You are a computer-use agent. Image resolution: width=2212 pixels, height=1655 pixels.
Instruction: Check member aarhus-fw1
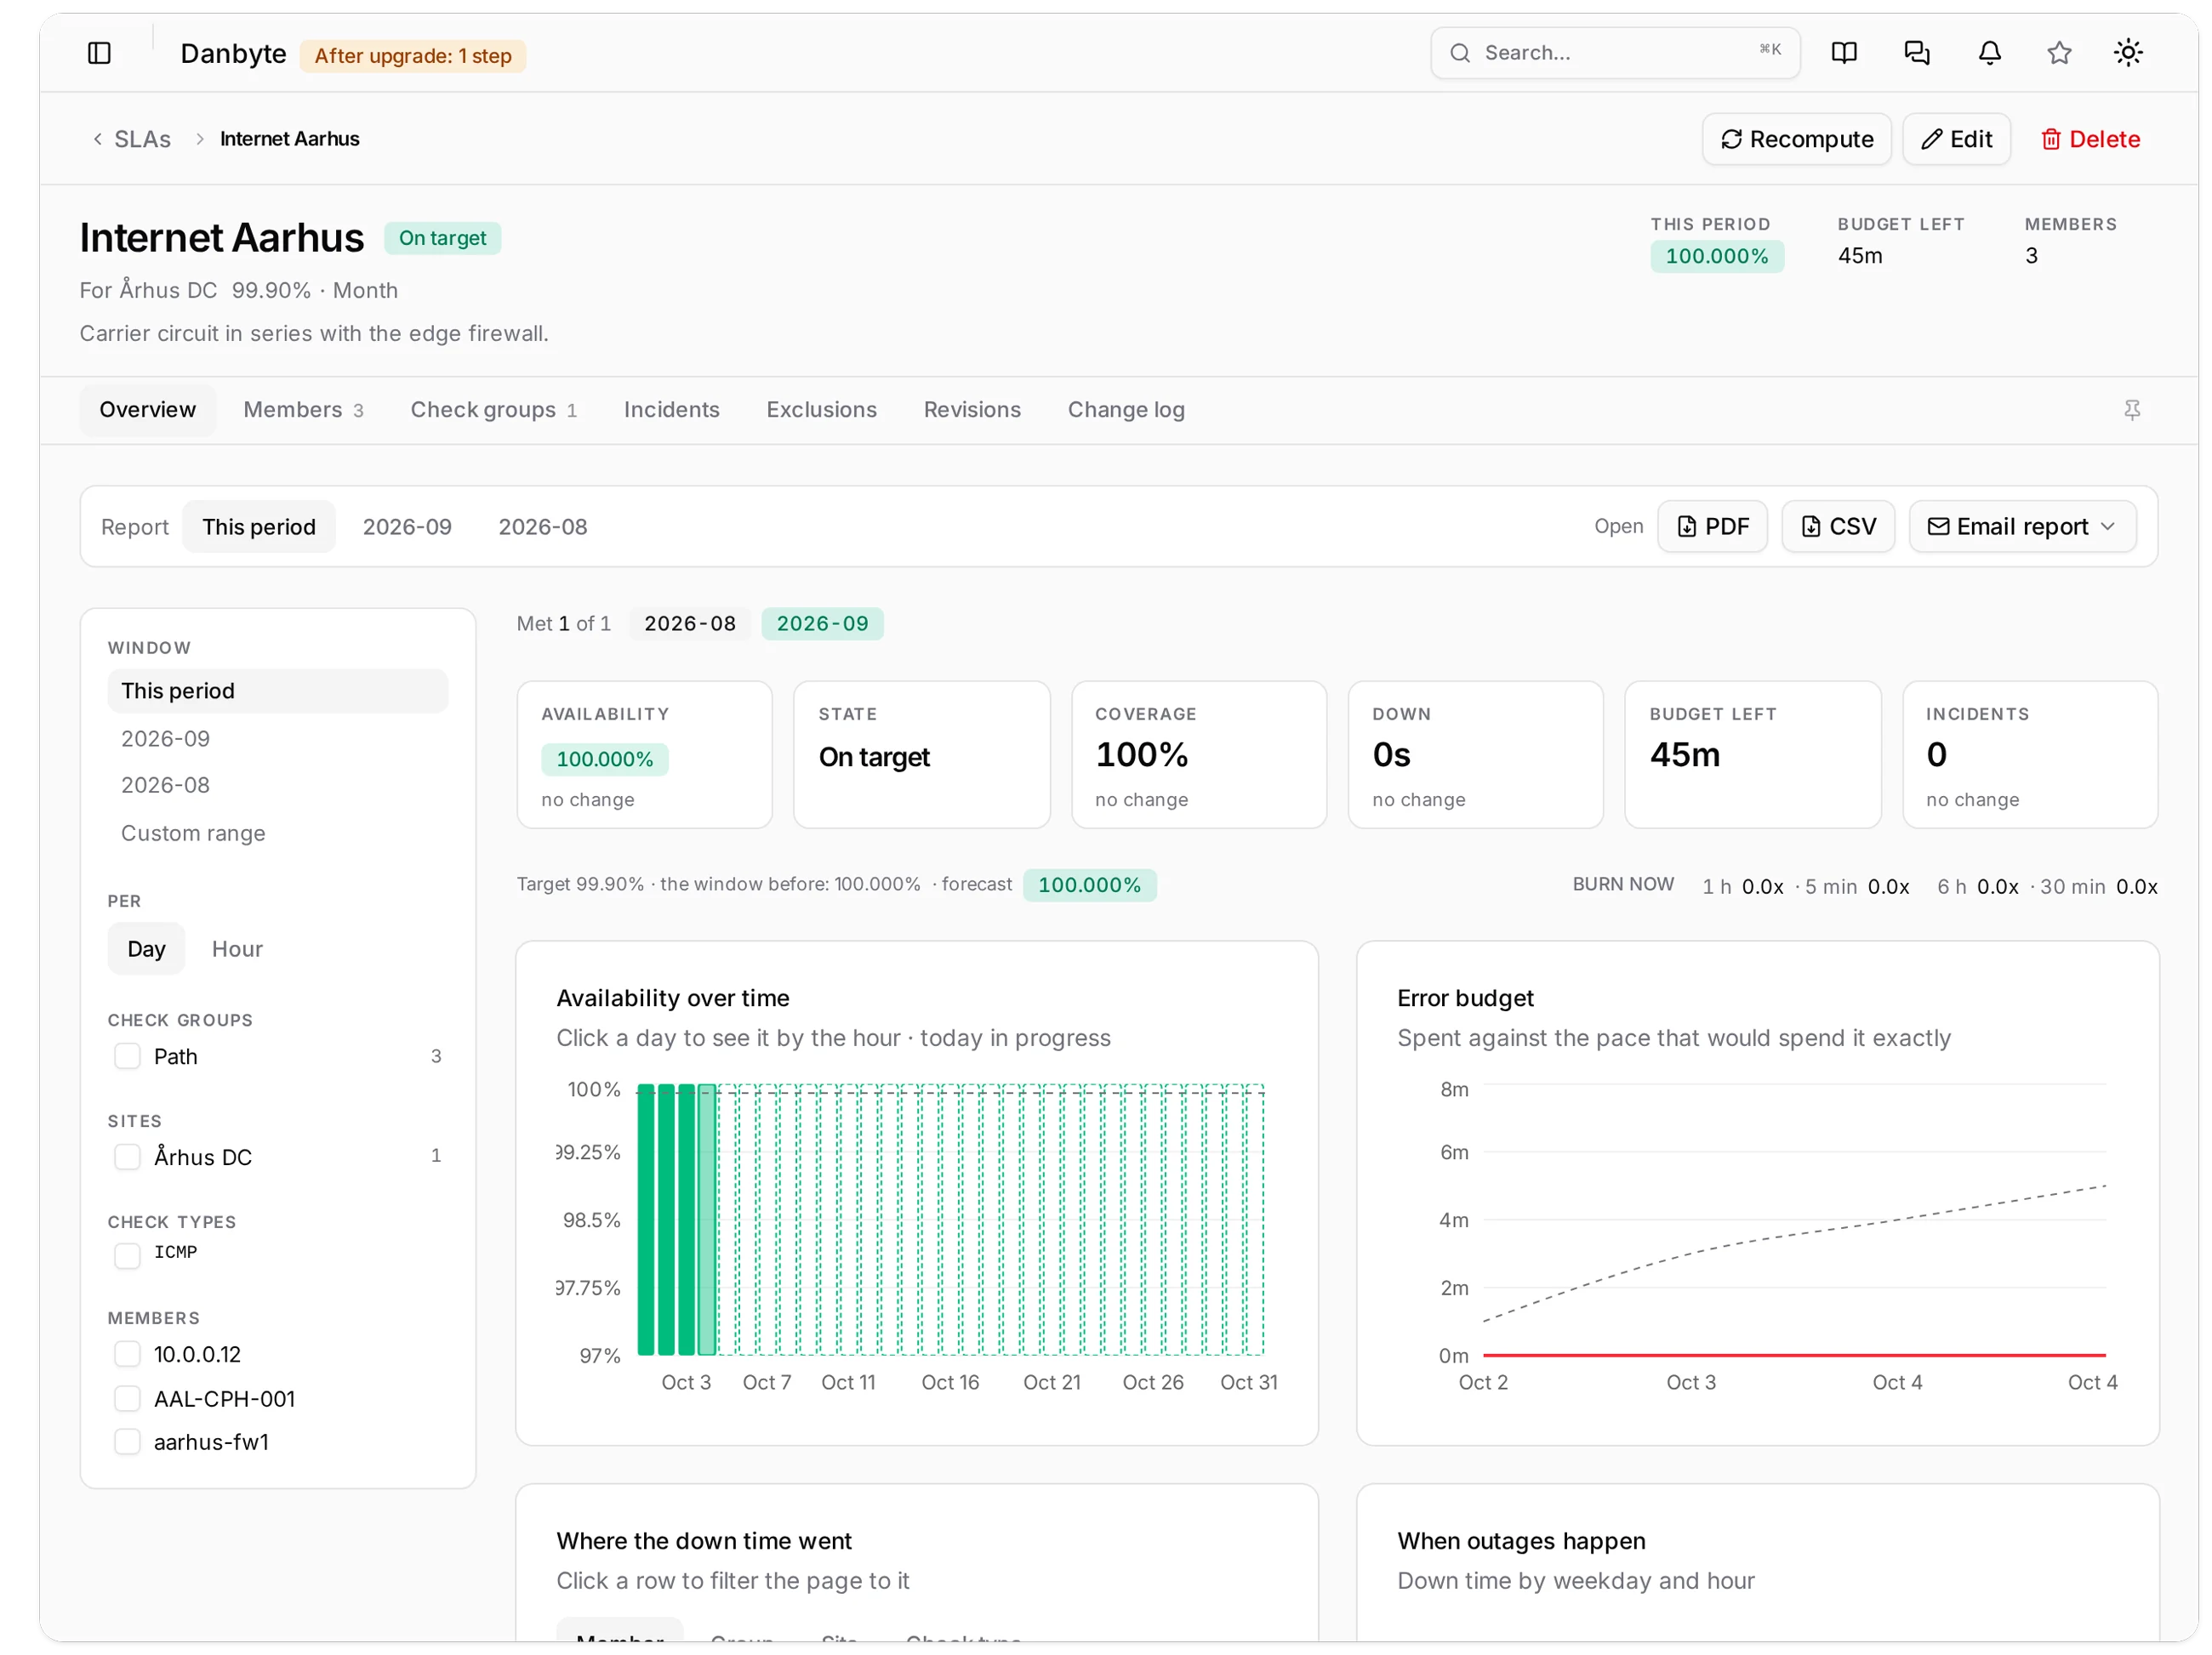[127, 1442]
